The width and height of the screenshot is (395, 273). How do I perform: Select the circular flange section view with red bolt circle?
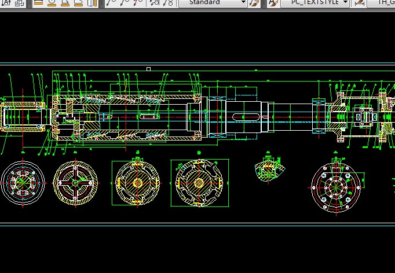[337, 187]
